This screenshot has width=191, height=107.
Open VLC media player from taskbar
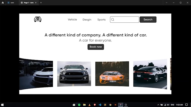(90, 105)
